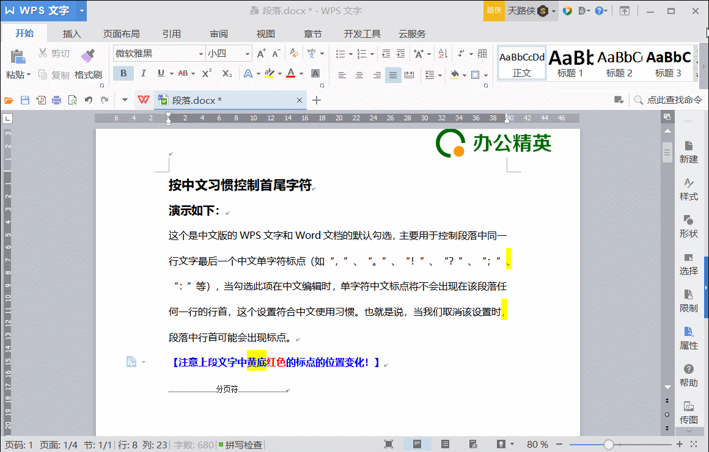Switch to the 引用 tab
This screenshot has height=452, width=709.
[171, 34]
